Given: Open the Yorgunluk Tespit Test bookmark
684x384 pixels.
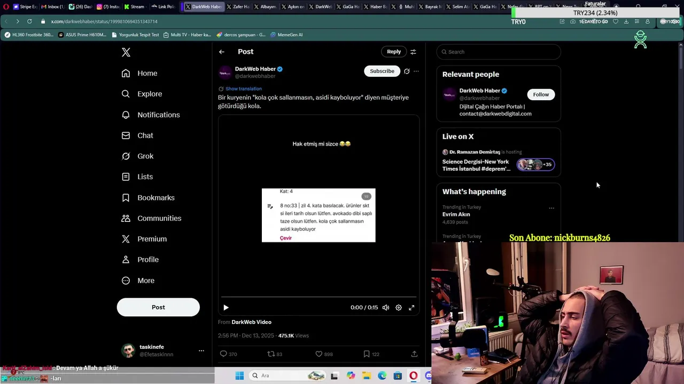Looking at the screenshot, I should 135,35.
